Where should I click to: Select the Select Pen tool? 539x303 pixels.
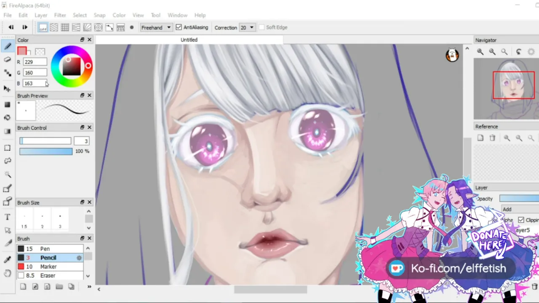tap(8, 189)
